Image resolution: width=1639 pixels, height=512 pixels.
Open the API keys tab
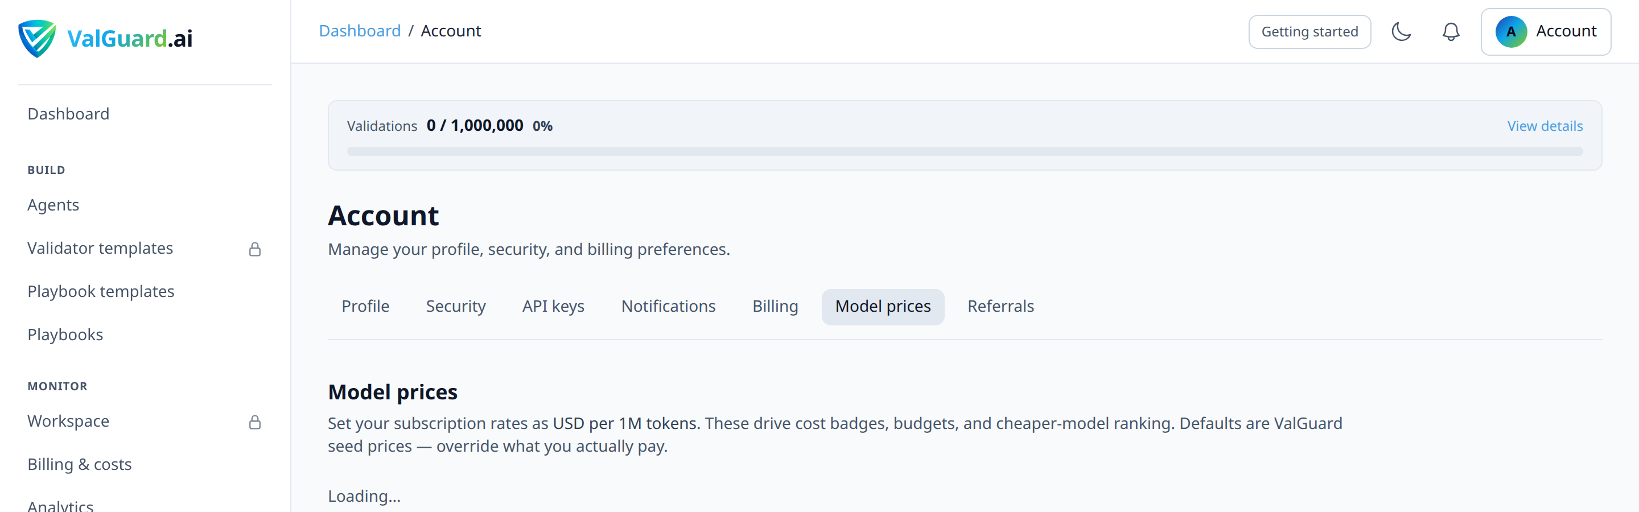pos(553,307)
